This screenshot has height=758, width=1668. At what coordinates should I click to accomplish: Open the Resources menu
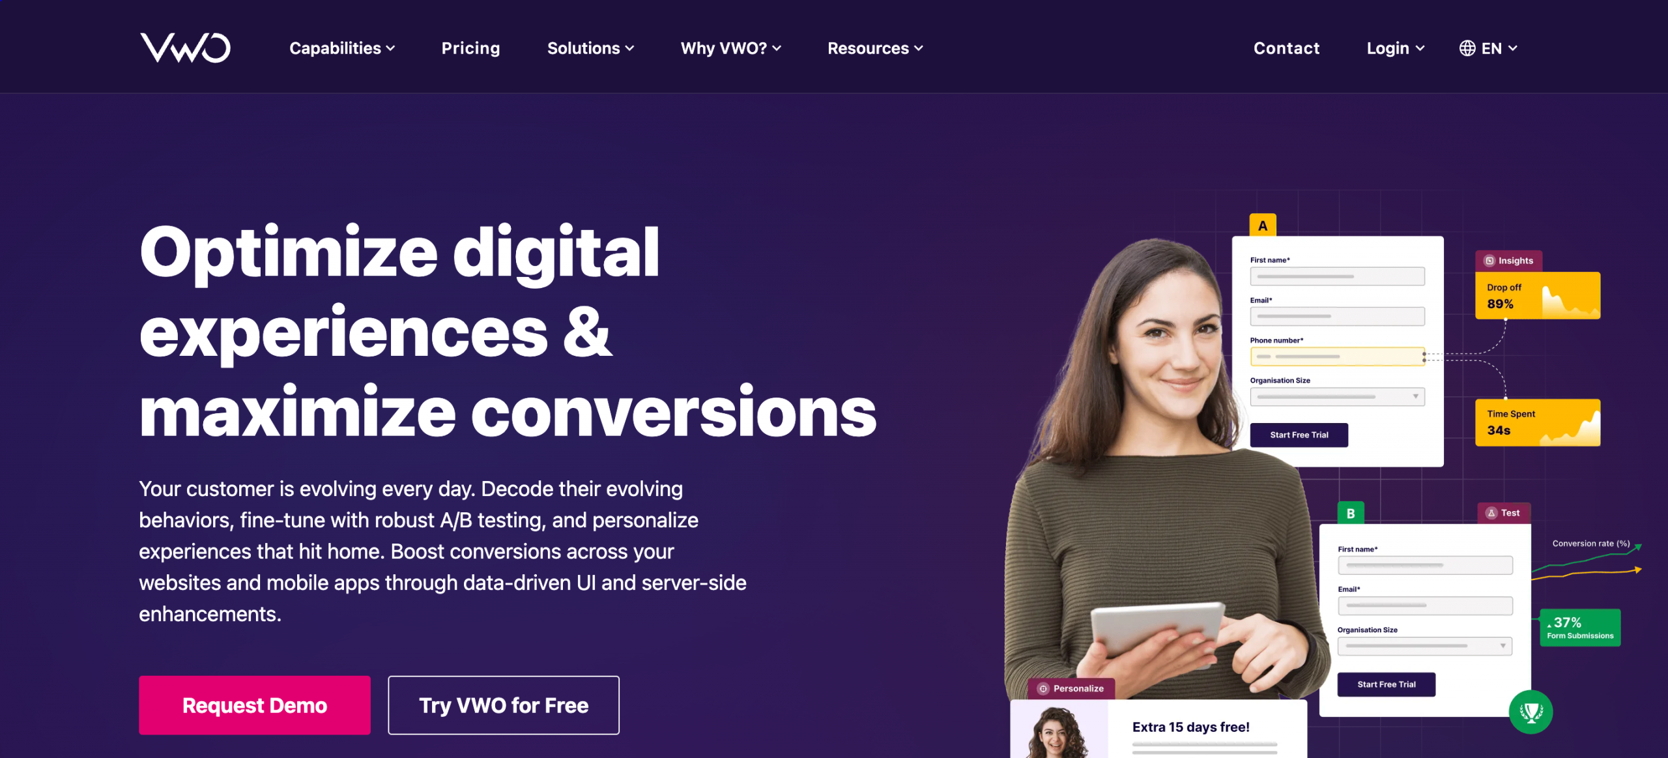[874, 48]
